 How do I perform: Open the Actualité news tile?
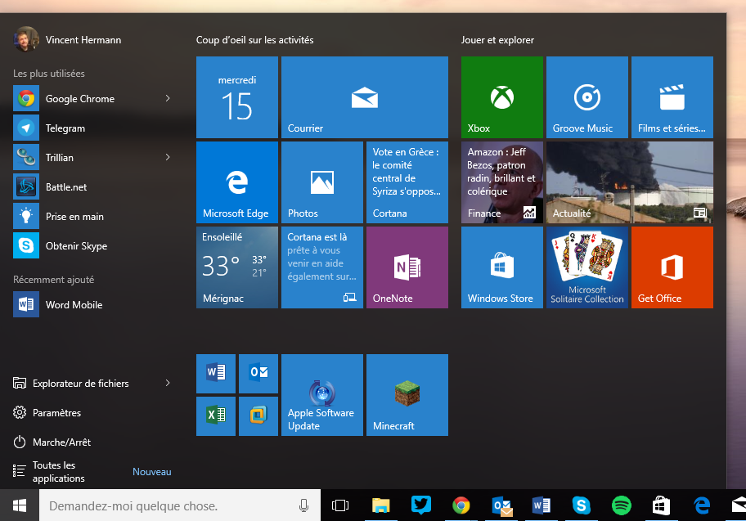point(630,182)
